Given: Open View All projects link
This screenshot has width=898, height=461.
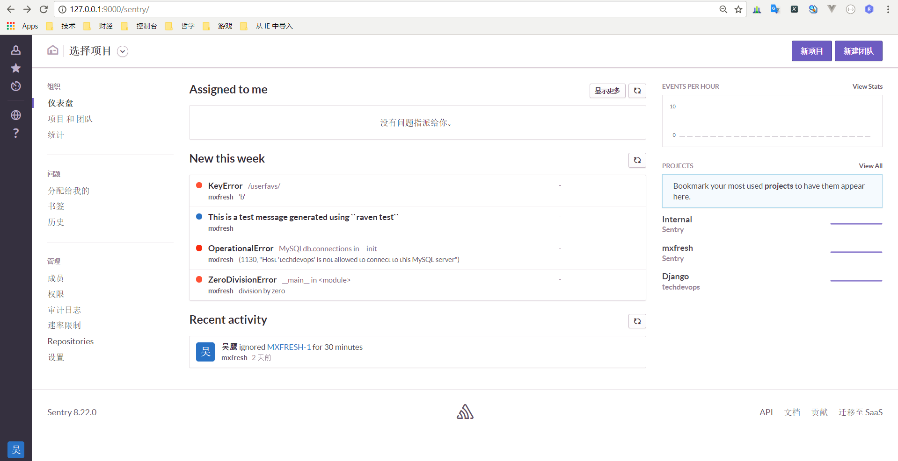Looking at the screenshot, I should [x=870, y=166].
